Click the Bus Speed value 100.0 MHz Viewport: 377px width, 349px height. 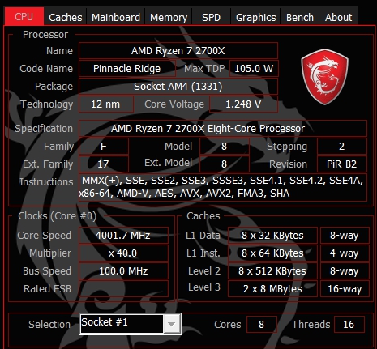click(x=123, y=271)
